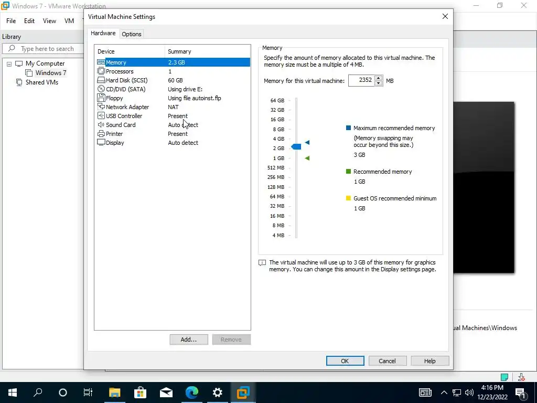This screenshot has height=403, width=537.
Task: Open Mail app from taskbar
Action: pos(166,393)
